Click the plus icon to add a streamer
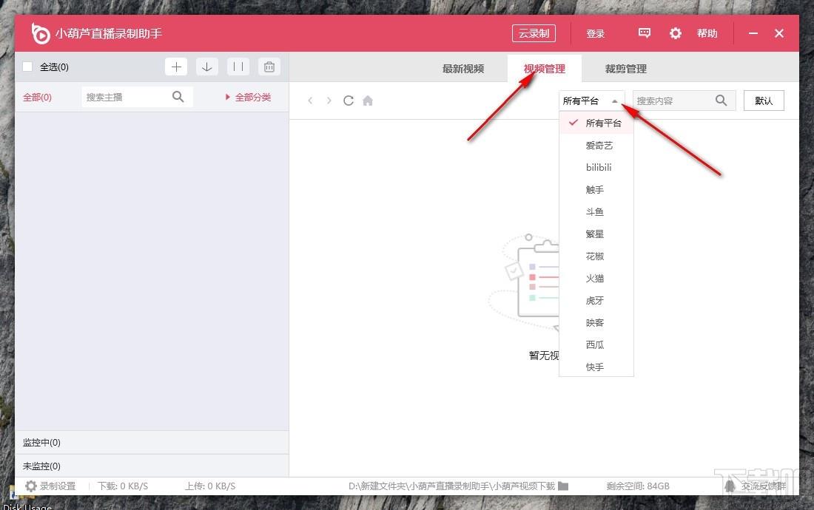814x510 pixels. coord(176,67)
